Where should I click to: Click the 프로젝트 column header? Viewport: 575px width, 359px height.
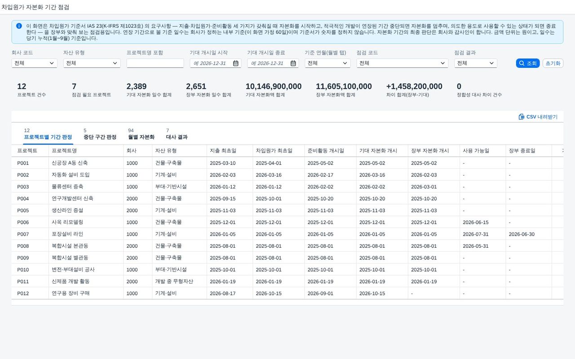click(x=30, y=151)
